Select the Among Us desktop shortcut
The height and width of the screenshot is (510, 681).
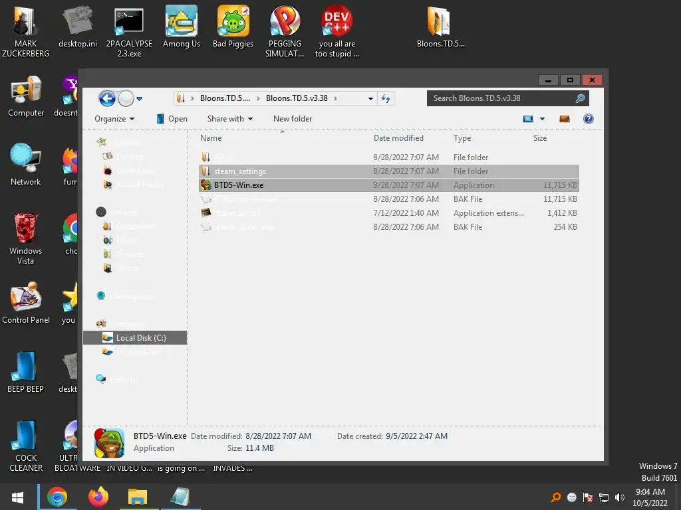click(182, 27)
